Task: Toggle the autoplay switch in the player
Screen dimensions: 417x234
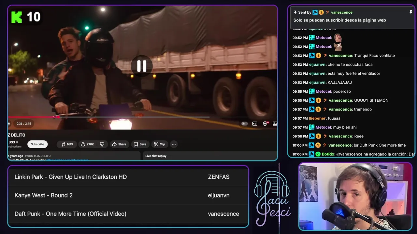Action: pyautogui.click(x=244, y=123)
